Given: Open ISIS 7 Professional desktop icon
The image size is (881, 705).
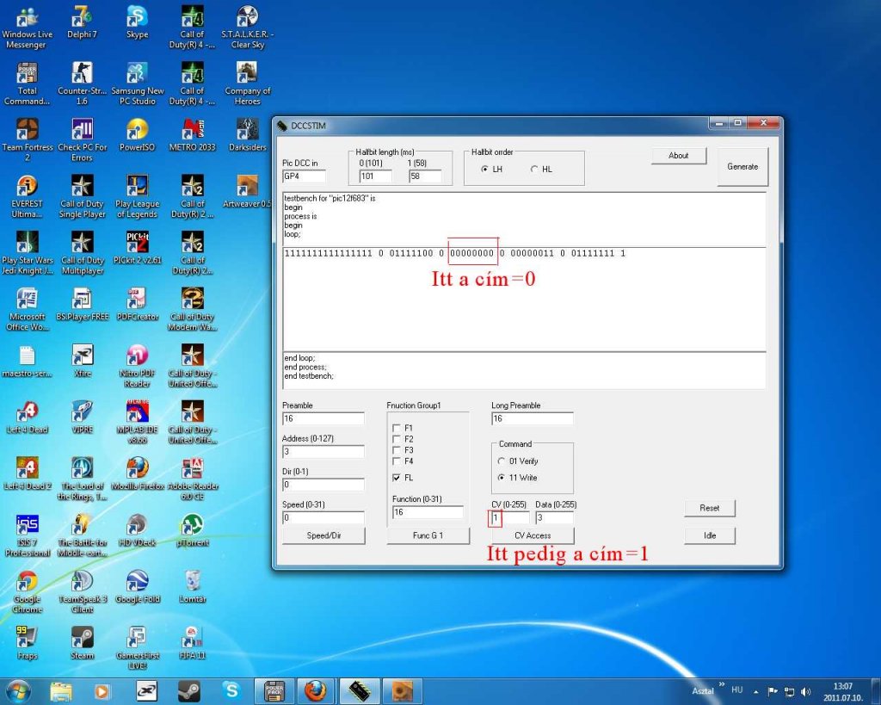Looking at the screenshot, I should pyautogui.click(x=27, y=535).
